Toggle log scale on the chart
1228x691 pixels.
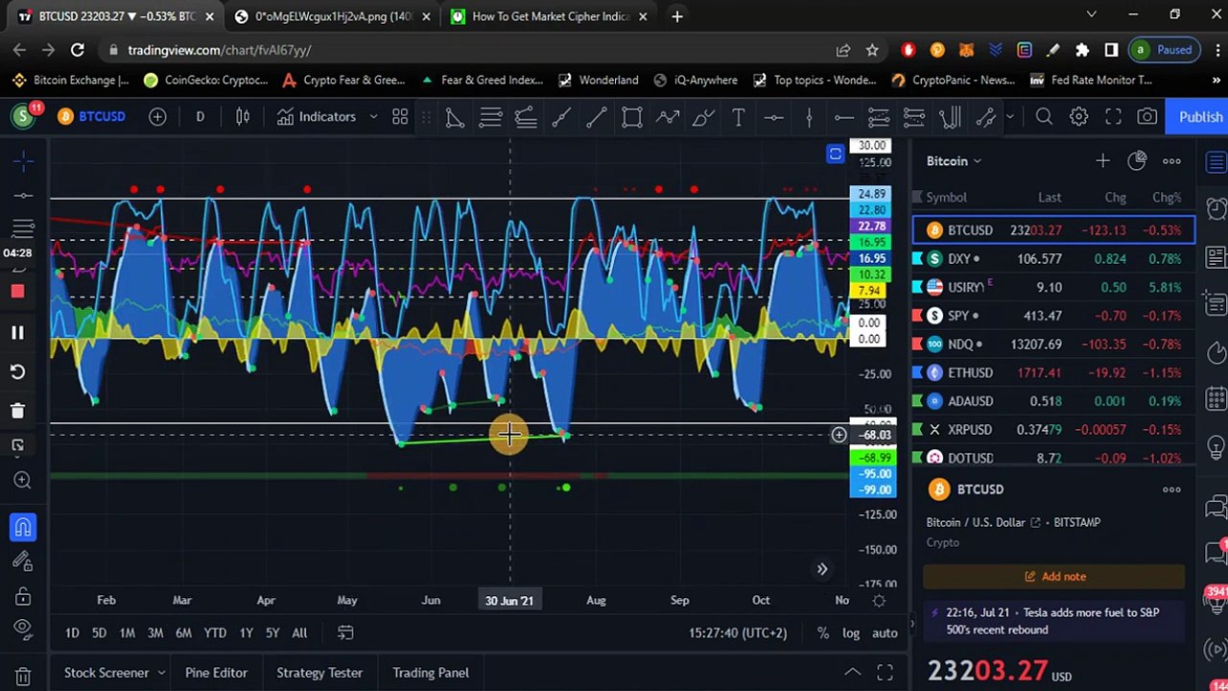tap(851, 633)
